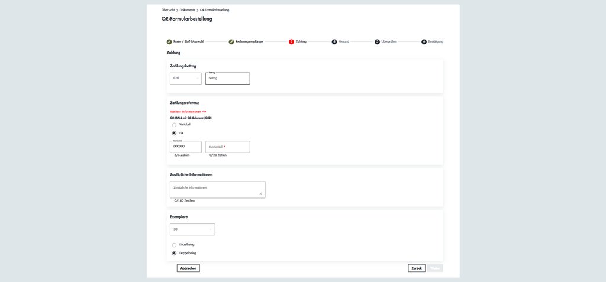This screenshot has width=606, height=282.
Task: Click the Abbrechen button
Action: click(x=188, y=268)
